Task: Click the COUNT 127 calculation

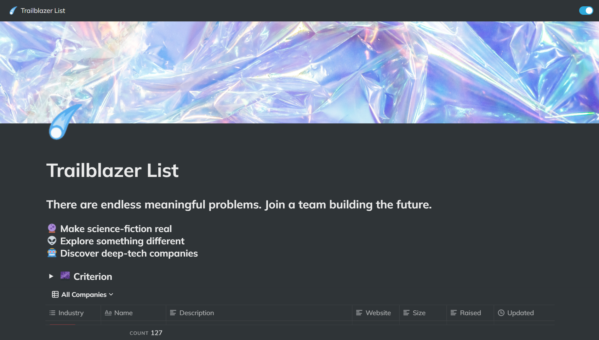Action: [x=146, y=333]
